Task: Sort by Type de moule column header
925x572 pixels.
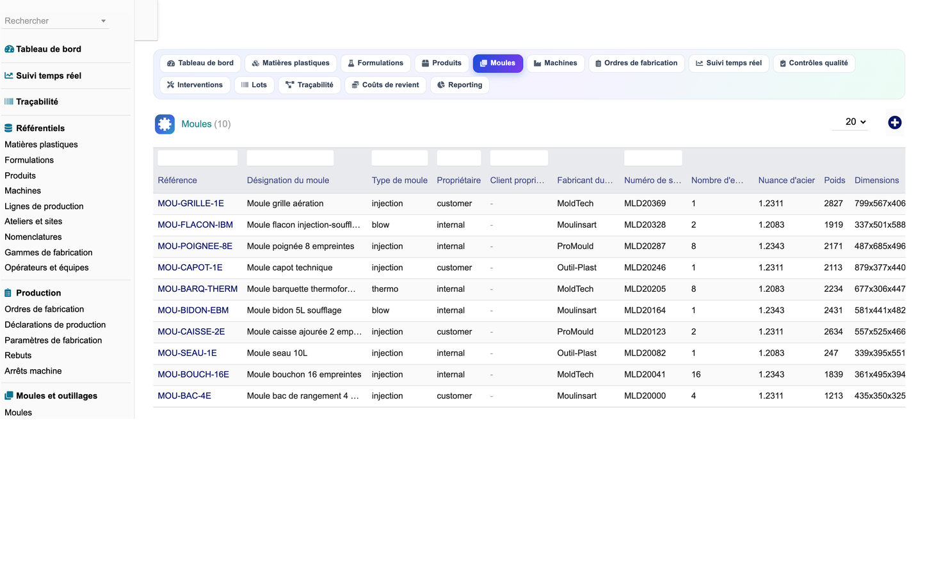Action: (399, 180)
